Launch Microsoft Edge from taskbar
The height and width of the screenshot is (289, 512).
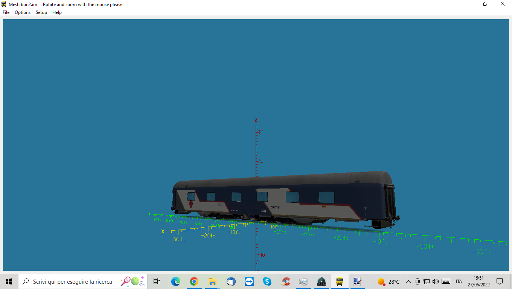coord(175,281)
